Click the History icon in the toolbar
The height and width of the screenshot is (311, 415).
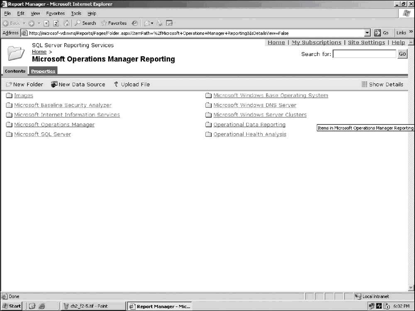coord(135,23)
